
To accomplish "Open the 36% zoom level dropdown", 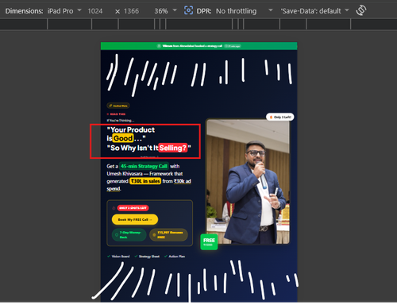I will 165,11.
